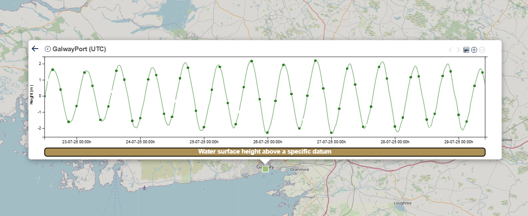Click the 26-07-25 00:00h axis date label

pyautogui.click(x=268, y=142)
